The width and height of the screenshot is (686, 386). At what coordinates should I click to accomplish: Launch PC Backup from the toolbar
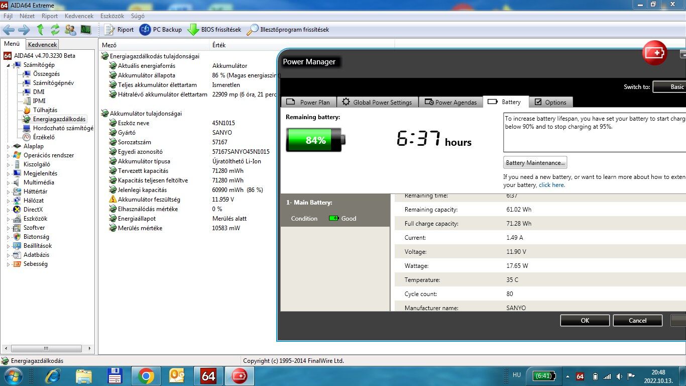[x=160, y=30]
